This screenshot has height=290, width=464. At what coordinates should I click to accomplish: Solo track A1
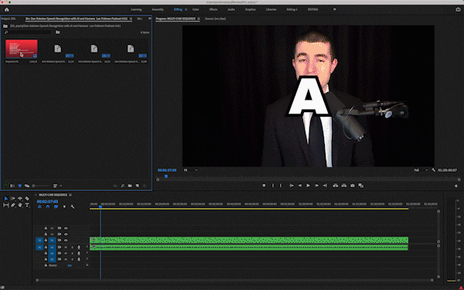point(72,247)
